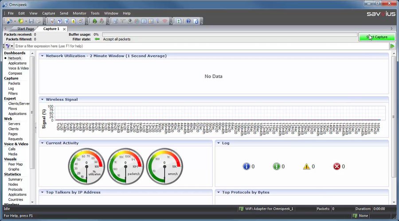Click the Buffer usage progress bar
399x221 pixels.
230,34
